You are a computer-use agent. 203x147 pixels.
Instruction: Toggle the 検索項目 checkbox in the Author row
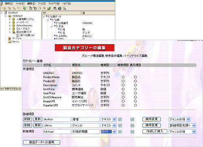120,119
